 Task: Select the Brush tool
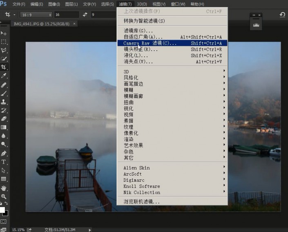(4, 93)
